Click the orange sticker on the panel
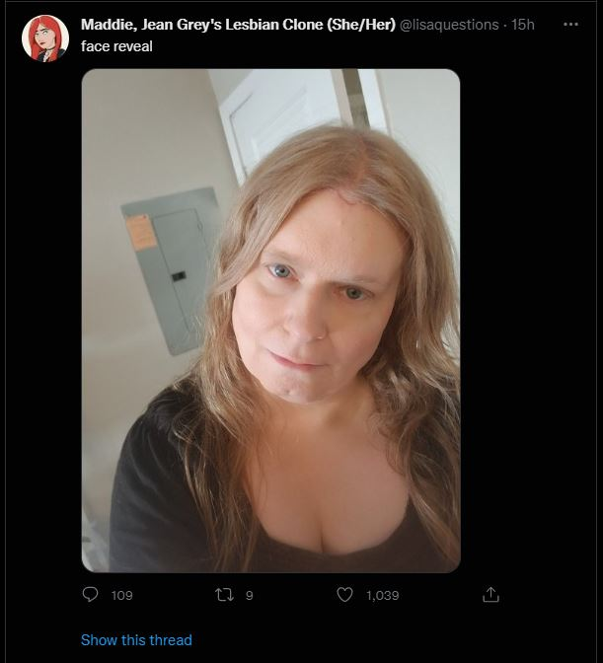This screenshot has height=663, width=603. 141,233
